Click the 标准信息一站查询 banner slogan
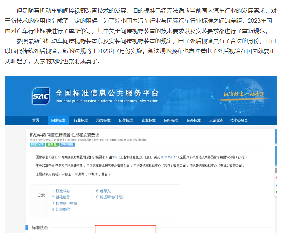The width and height of the screenshot is (284, 233). coord(244,94)
